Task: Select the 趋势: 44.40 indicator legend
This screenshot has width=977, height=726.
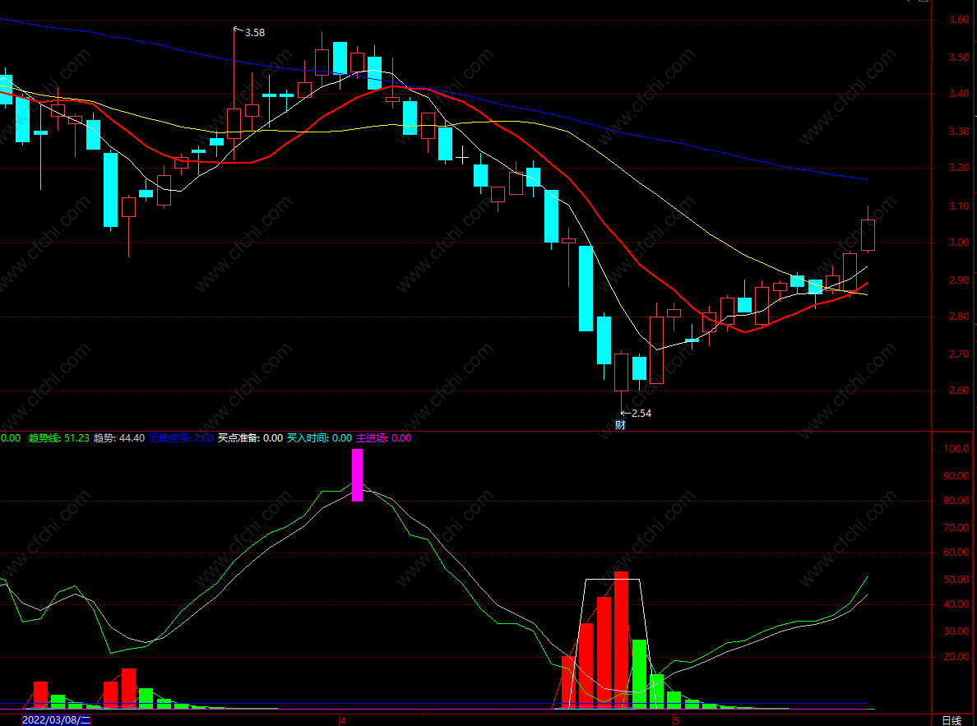Action: click(119, 438)
